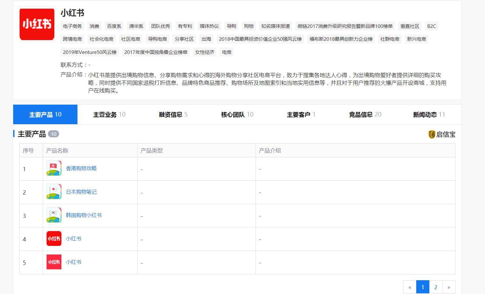Open the 知名媒体报道 tag
This screenshot has height=294, width=485.
coord(275,26)
